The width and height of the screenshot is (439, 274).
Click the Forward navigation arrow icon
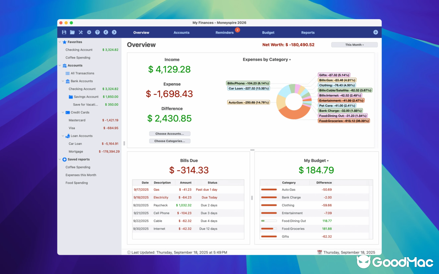point(114,32)
